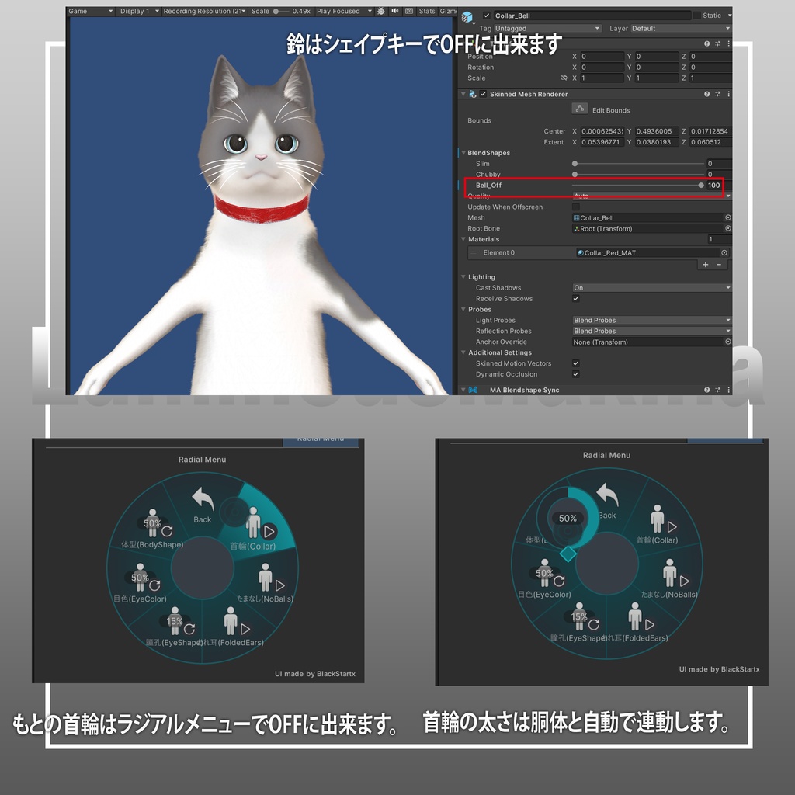
Task: Open presets for MA Blendshape Sync
Action: (x=717, y=390)
